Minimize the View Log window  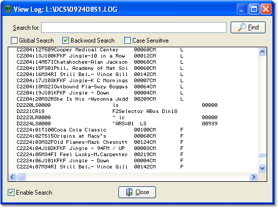[x=242, y=9]
